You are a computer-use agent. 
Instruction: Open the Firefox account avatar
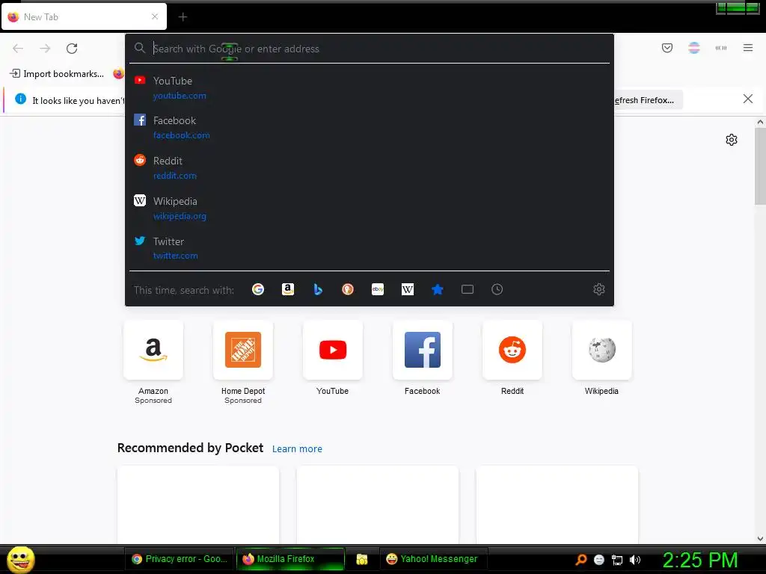pos(694,48)
